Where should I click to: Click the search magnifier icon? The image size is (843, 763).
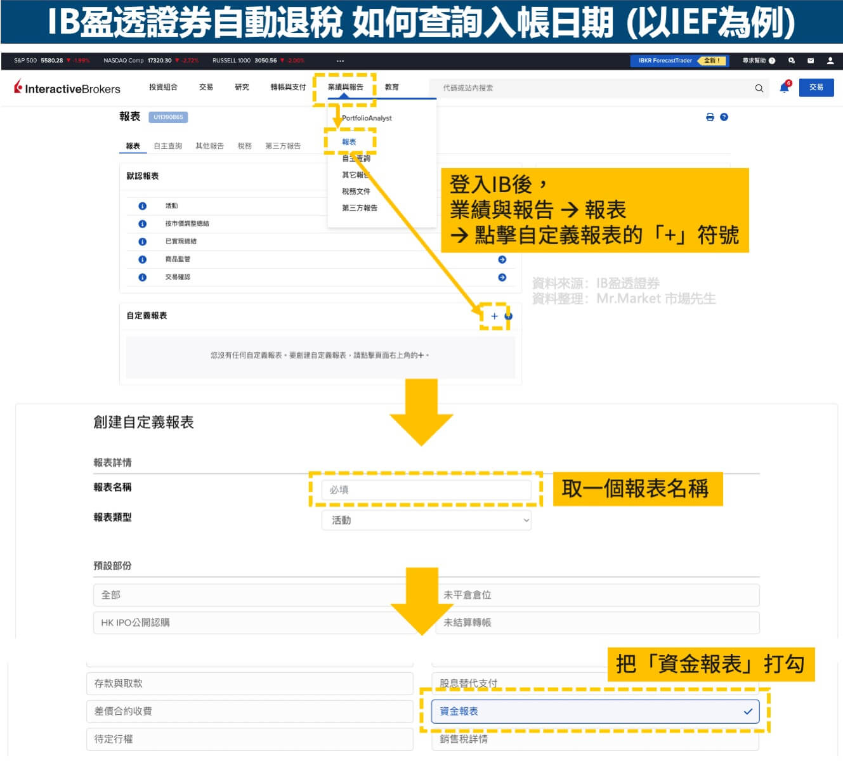click(x=759, y=88)
